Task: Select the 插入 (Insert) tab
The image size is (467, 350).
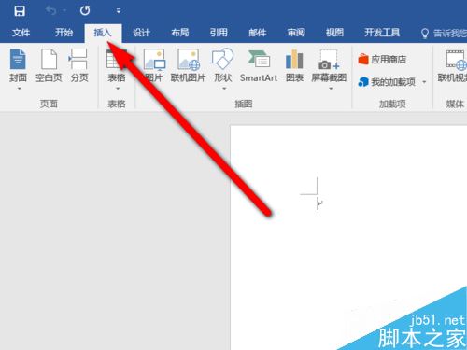Action: tap(103, 33)
